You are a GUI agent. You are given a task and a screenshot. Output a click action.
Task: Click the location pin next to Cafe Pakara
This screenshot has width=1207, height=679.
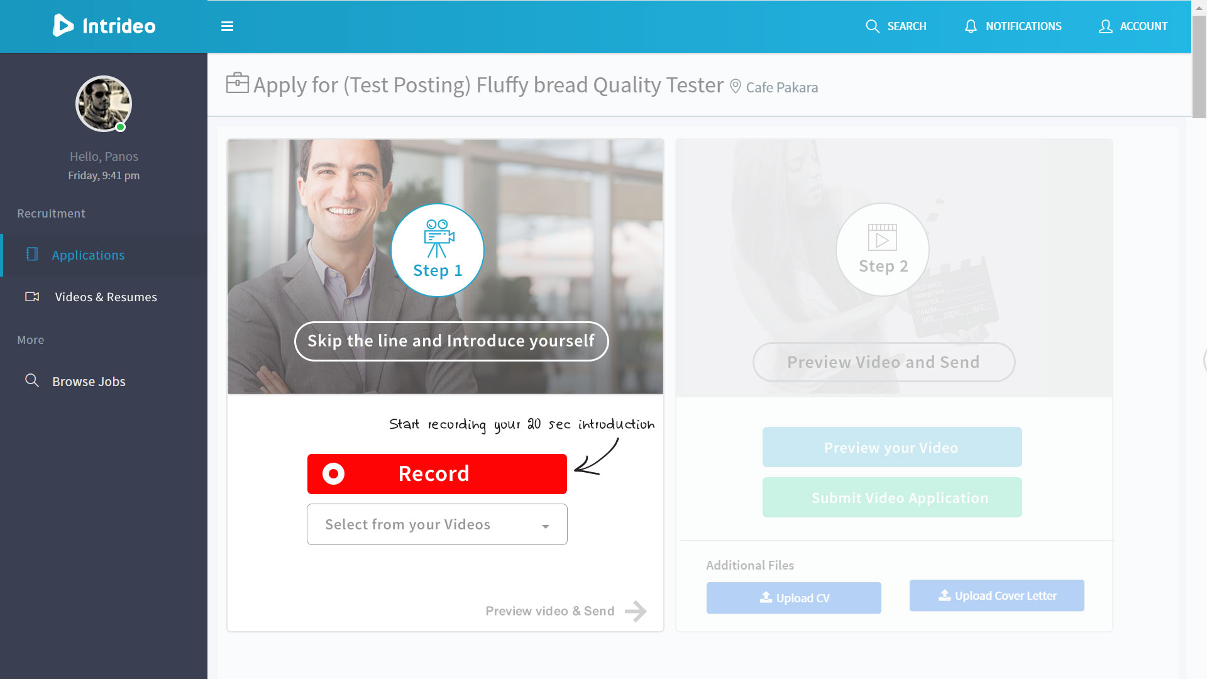click(x=735, y=87)
